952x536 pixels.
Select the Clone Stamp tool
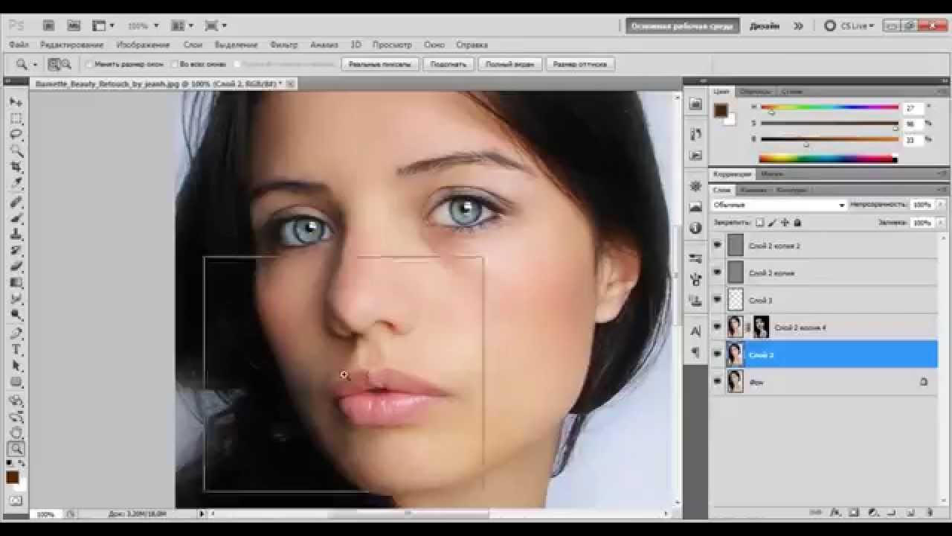tap(16, 234)
